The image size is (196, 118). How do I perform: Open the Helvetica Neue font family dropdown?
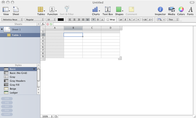click(12, 20)
